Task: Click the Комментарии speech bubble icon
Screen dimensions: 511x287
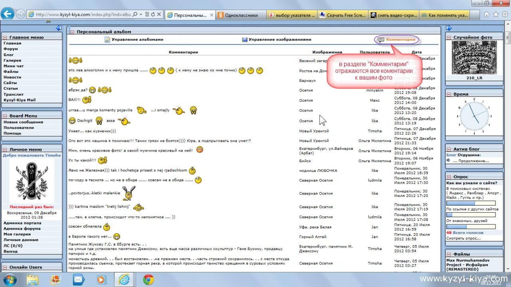Action: click(x=381, y=39)
